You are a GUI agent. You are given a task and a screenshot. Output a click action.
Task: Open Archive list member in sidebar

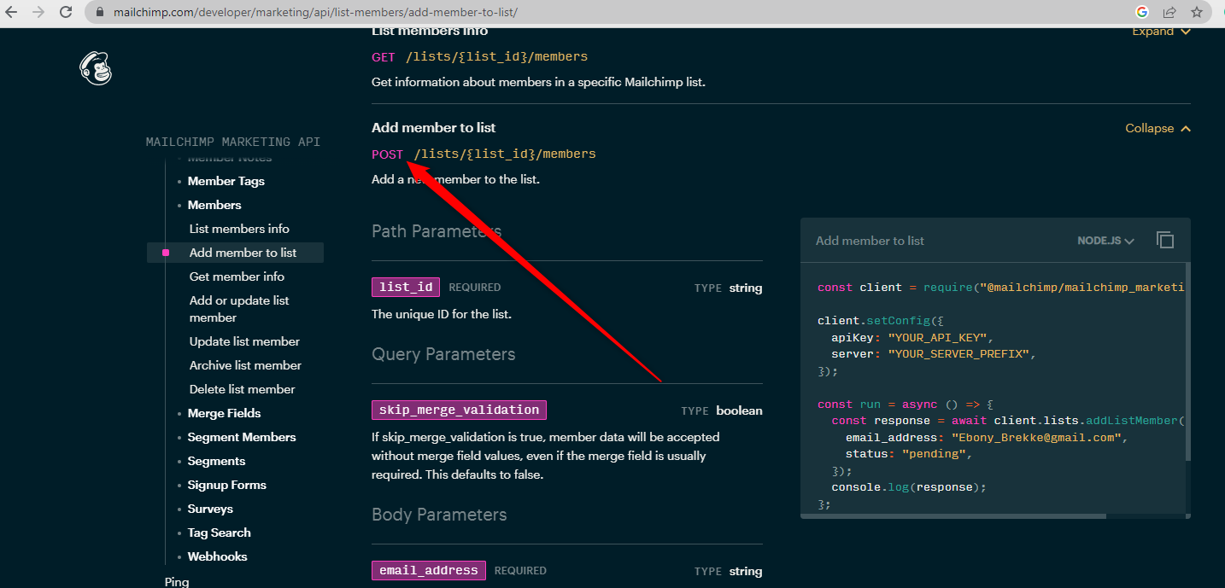[245, 365]
